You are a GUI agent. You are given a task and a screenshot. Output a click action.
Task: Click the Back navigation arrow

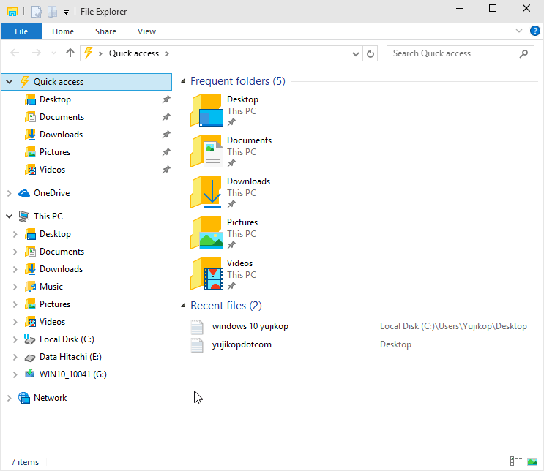click(x=15, y=53)
